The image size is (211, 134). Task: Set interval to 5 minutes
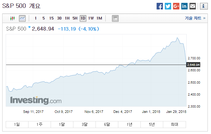pyautogui.click(x=44, y=18)
